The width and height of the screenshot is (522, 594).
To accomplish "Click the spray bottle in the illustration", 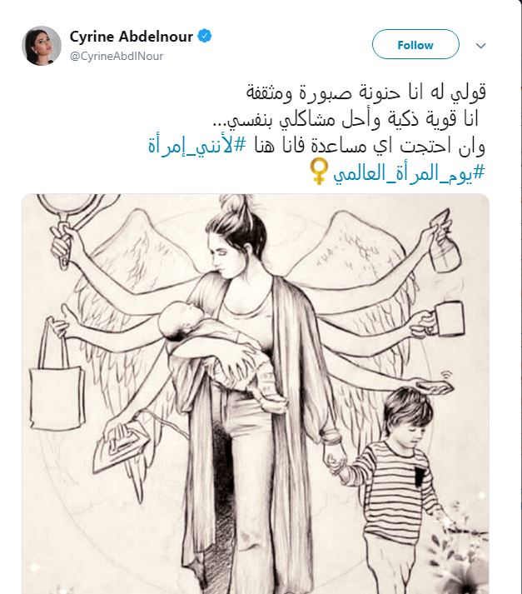I will click(x=445, y=242).
